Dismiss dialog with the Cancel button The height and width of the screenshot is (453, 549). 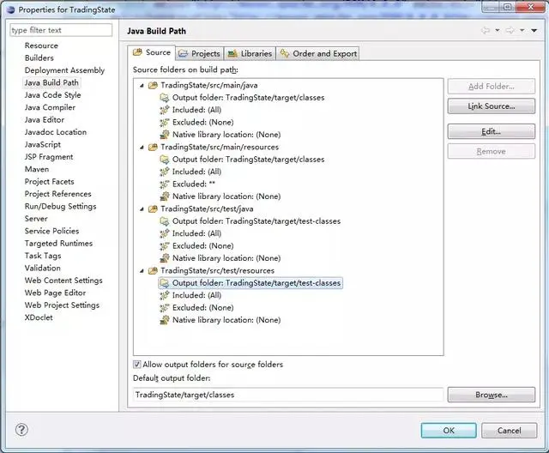(509, 431)
